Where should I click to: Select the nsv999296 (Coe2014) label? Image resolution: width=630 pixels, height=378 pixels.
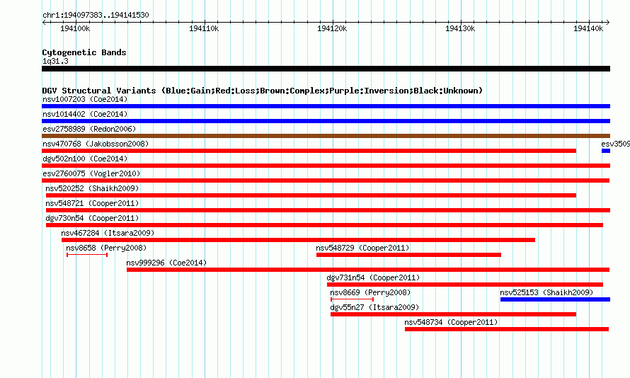coord(166,263)
